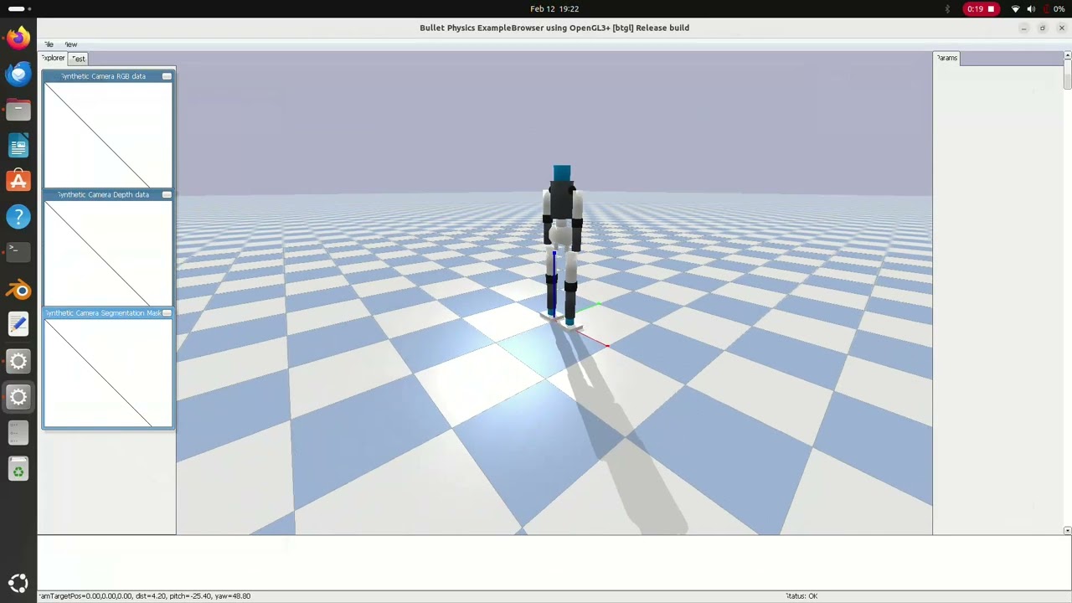Close the Bullet Physics ExampleBrowser window
The width and height of the screenshot is (1072, 603).
1062,28
